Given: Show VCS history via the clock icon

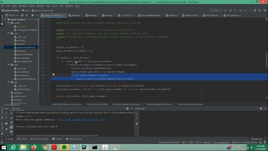Looking at the screenshot, I should (255, 10).
